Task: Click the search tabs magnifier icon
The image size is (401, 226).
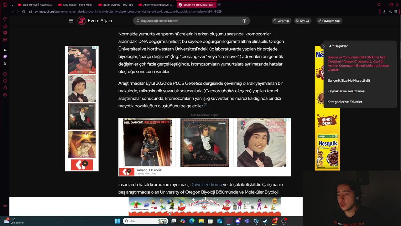Action: (379, 5)
